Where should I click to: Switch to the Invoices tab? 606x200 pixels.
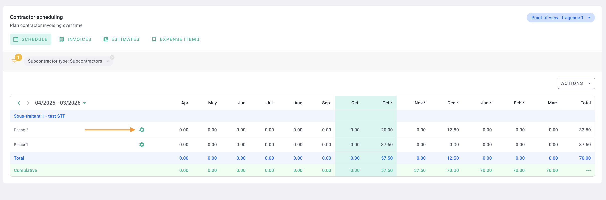(x=75, y=39)
